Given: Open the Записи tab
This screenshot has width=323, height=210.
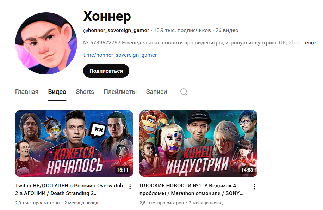Looking at the screenshot, I should pyautogui.click(x=156, y=92).
